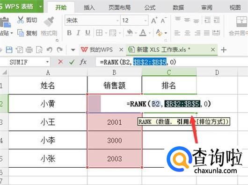
Task: Add a new document tab
Action: (224, 50)
